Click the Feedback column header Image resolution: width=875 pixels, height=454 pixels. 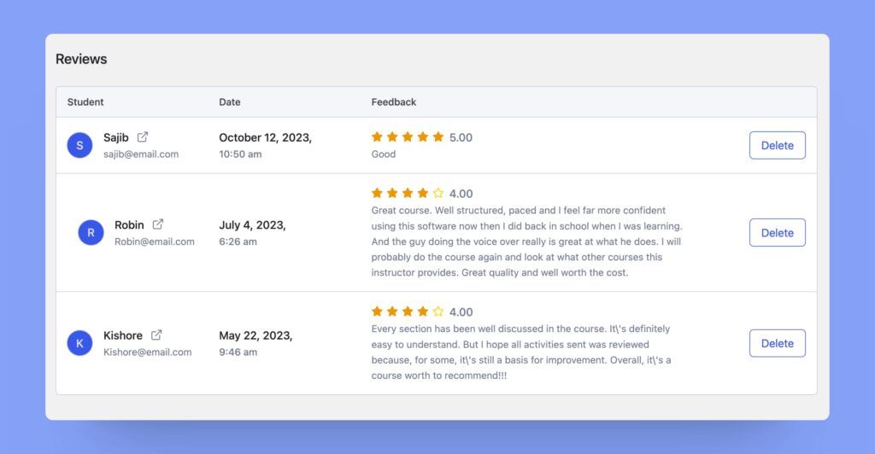click(x=394, y=102)
